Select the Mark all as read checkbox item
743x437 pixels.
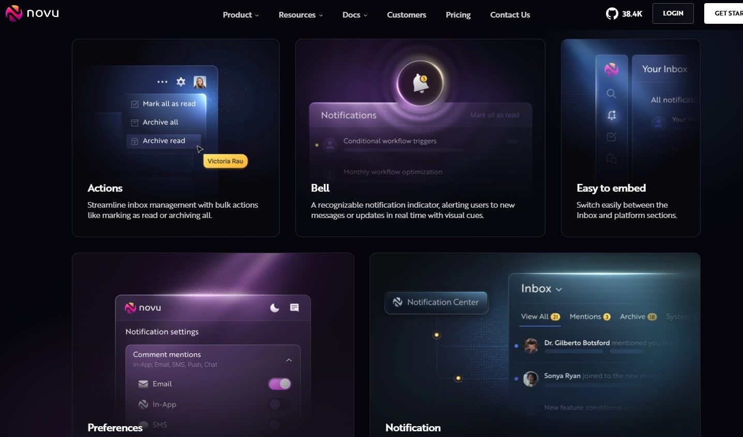pyautogui.click(x=165, y=103)
